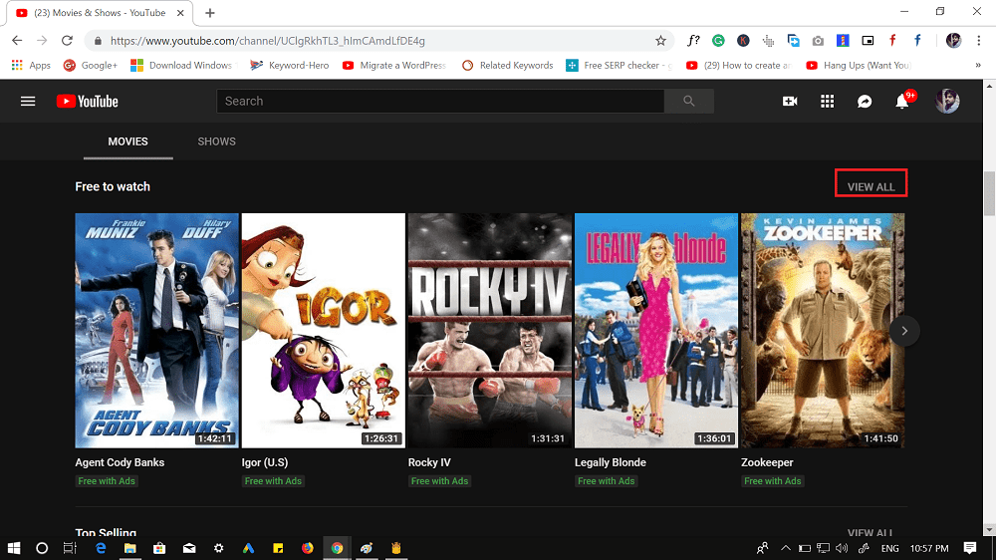Switch to the SHOWS tab
This screenshot has height=560, width=996.
pos(216,141)
